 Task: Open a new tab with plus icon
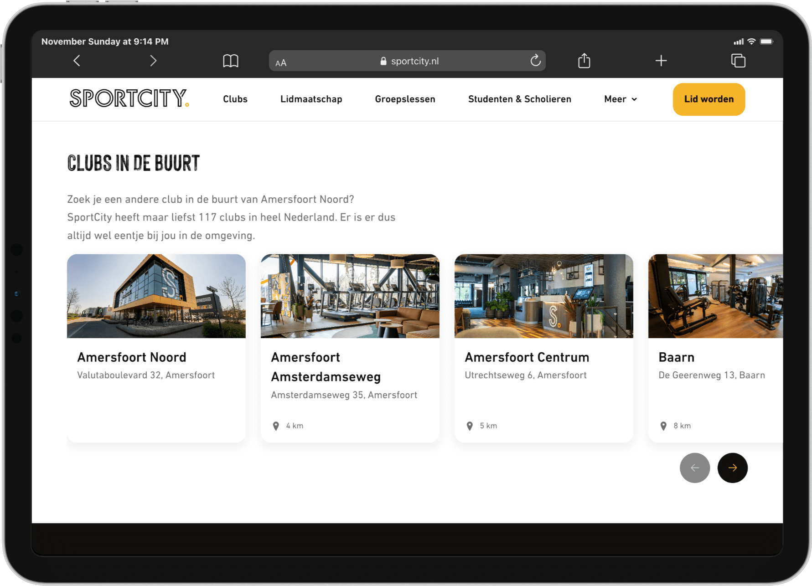coord(661,61)
